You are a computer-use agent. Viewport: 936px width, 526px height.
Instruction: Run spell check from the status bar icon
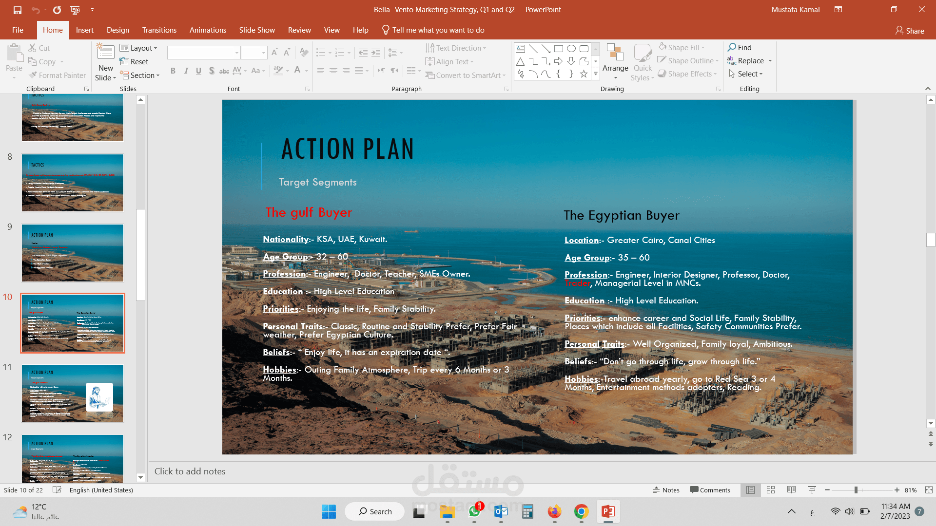(57, 490)
